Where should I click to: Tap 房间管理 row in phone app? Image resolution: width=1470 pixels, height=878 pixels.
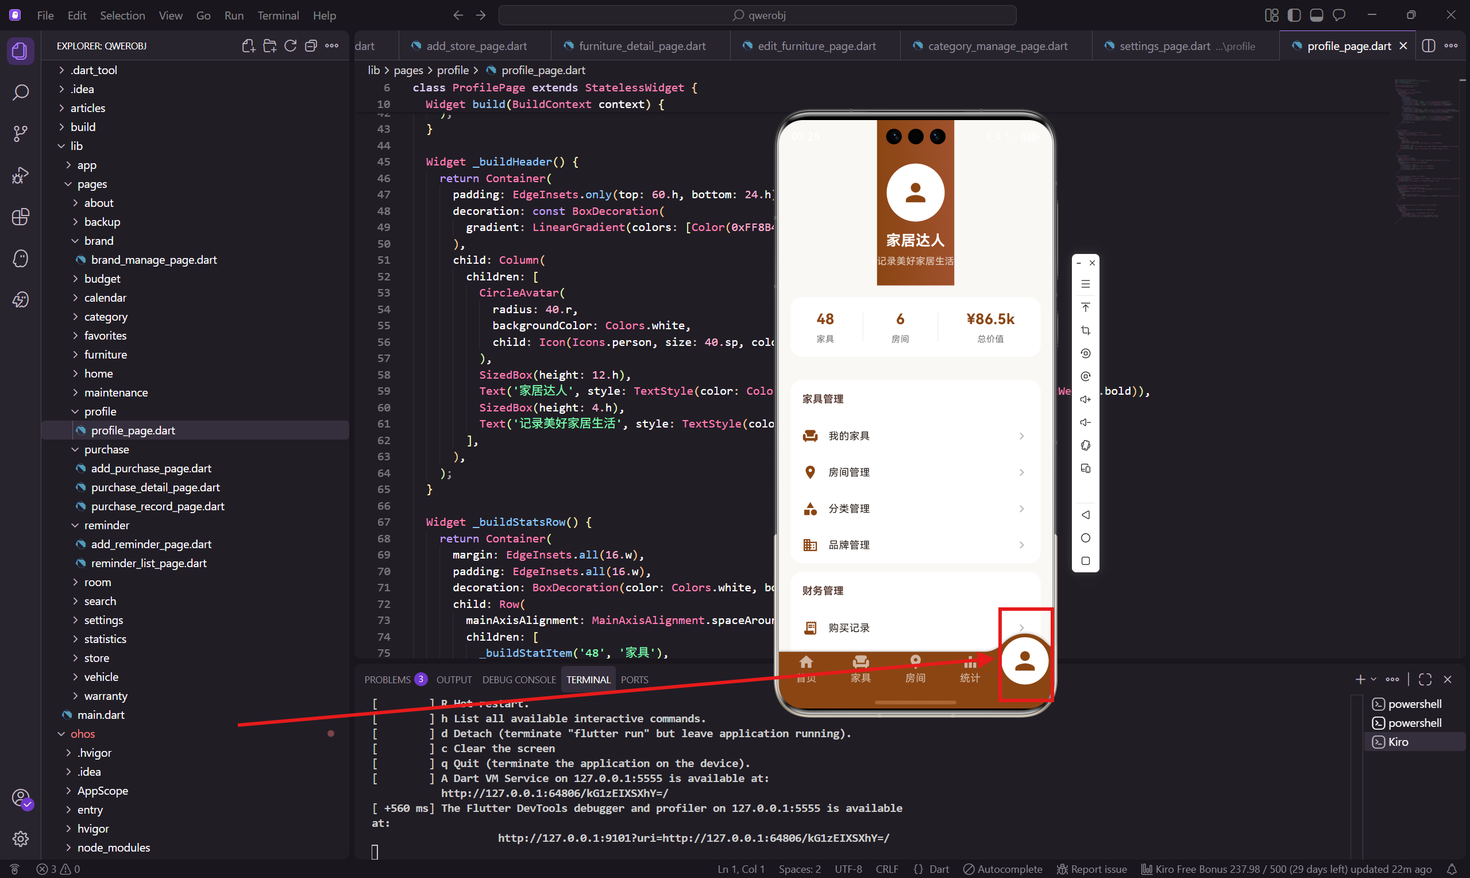click(915, 472)
